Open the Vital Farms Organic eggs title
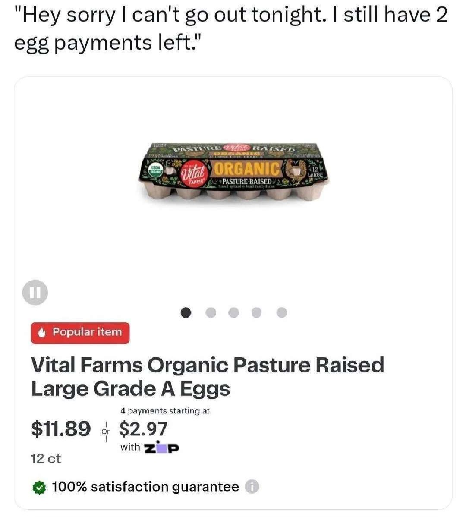The height and width of the screenshot is (517, 466). click(207, 377)
